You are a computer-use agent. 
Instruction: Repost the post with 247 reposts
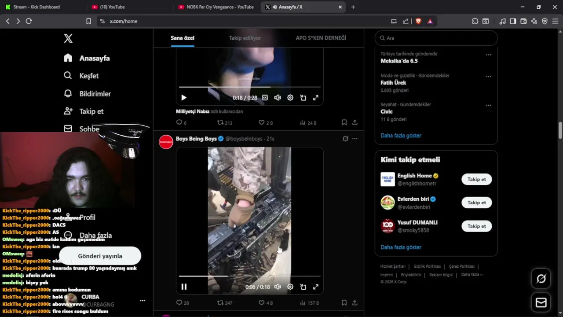225,303
